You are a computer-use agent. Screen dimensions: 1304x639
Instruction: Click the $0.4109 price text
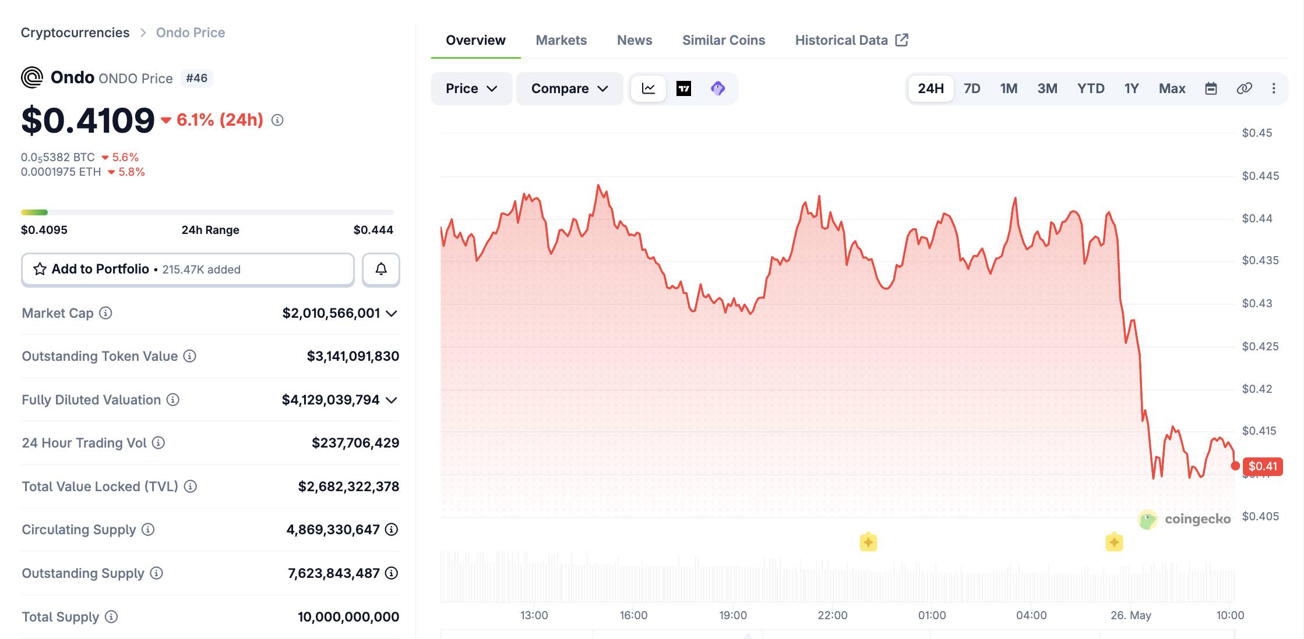[88, 120]
